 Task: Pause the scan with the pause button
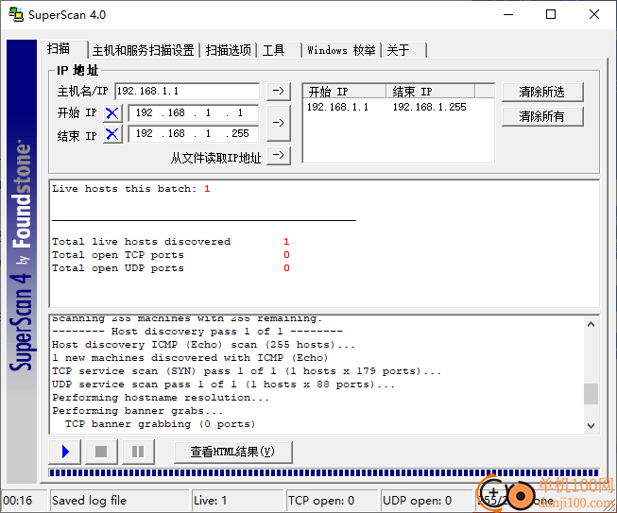[138, 452]
